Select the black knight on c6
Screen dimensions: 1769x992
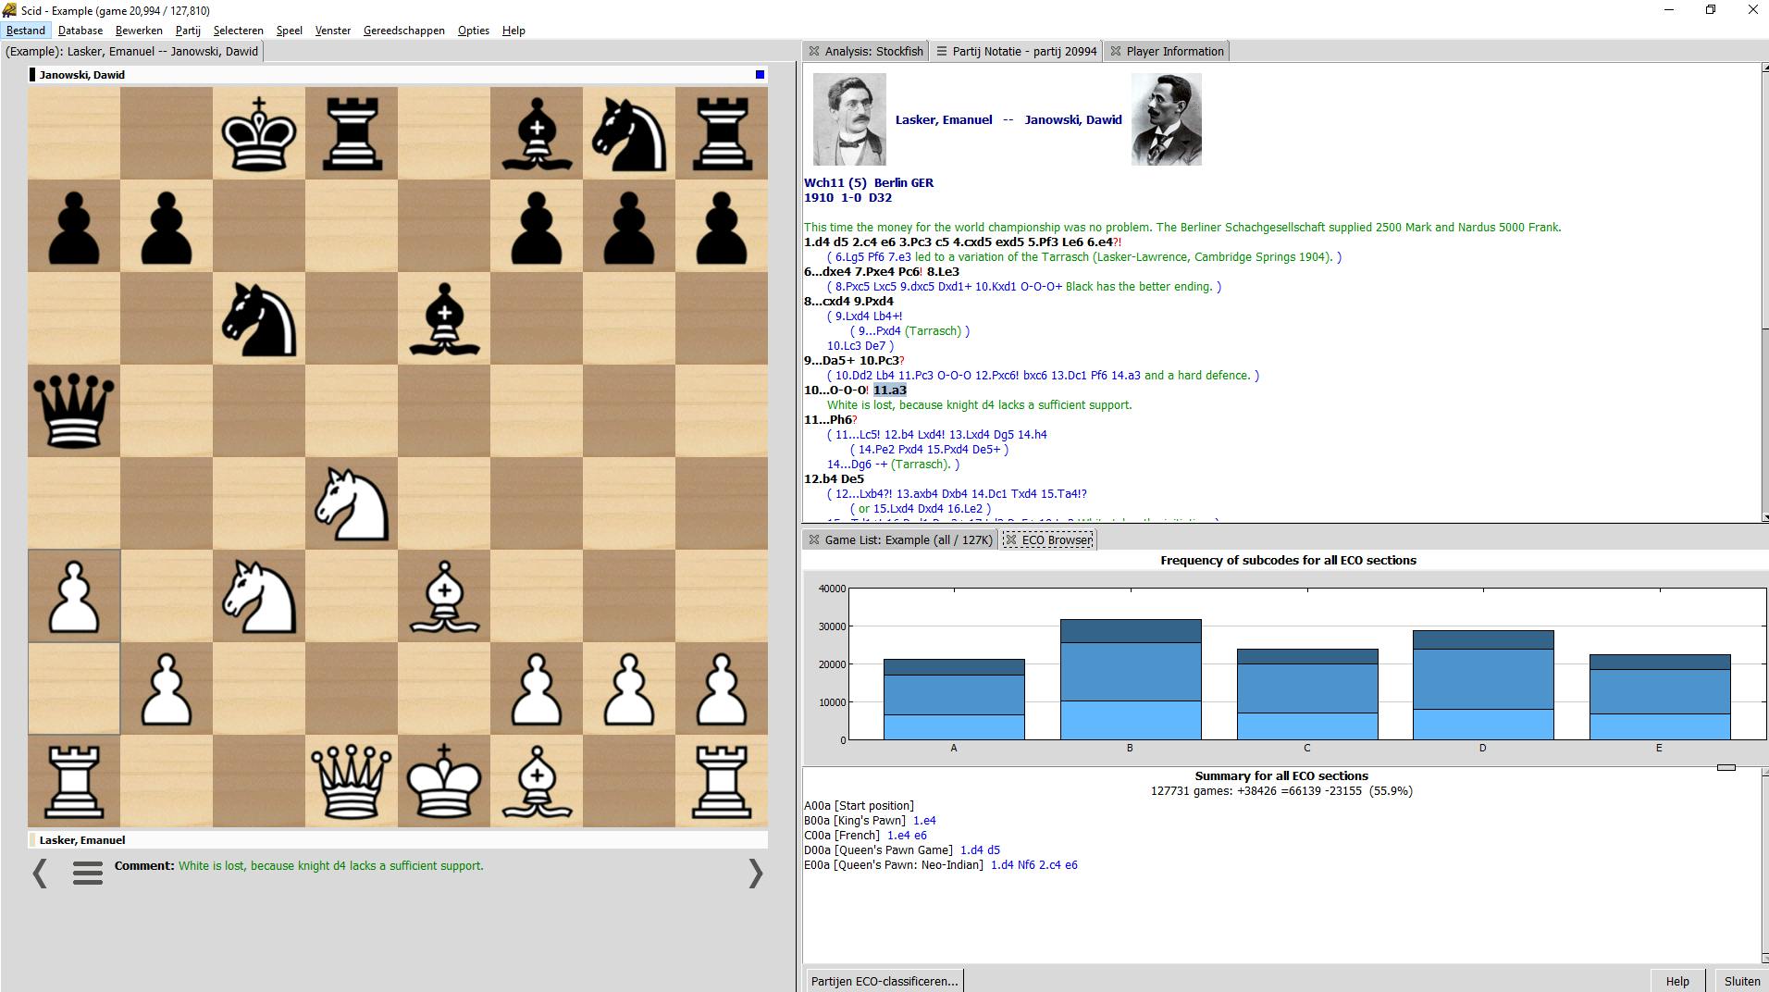(x=259, y=318)
